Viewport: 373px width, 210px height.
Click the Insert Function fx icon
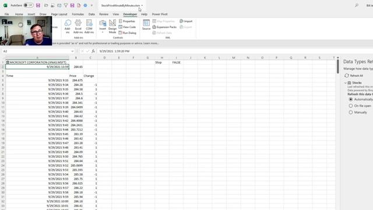click(93, 51)
